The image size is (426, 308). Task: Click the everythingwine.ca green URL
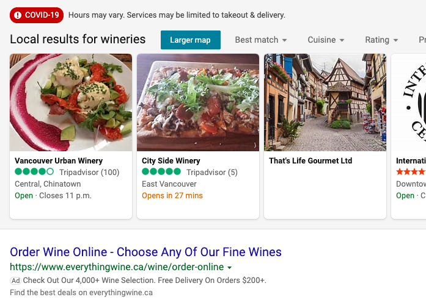click(x=116, y=268)
